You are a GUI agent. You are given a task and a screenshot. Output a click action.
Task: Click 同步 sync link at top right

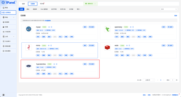click(x=175, y=16)
